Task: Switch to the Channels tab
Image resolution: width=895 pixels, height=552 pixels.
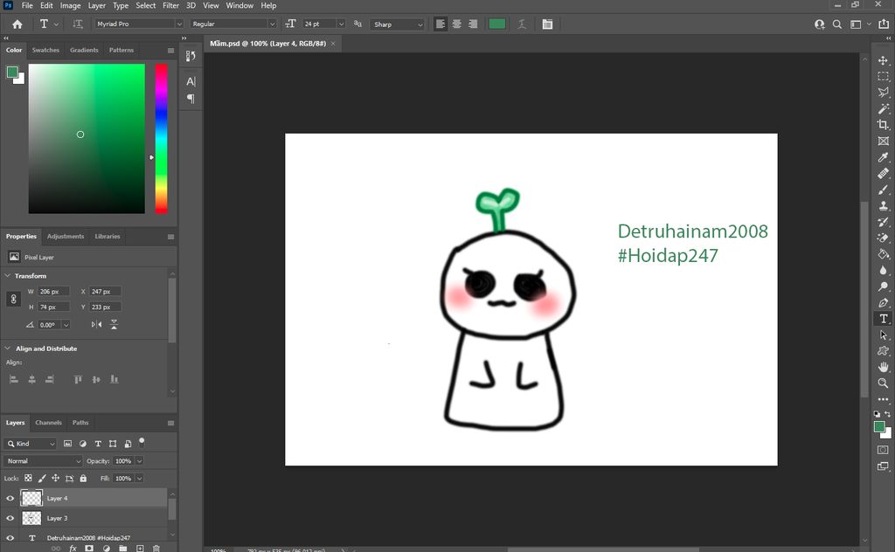Action: 48,423
